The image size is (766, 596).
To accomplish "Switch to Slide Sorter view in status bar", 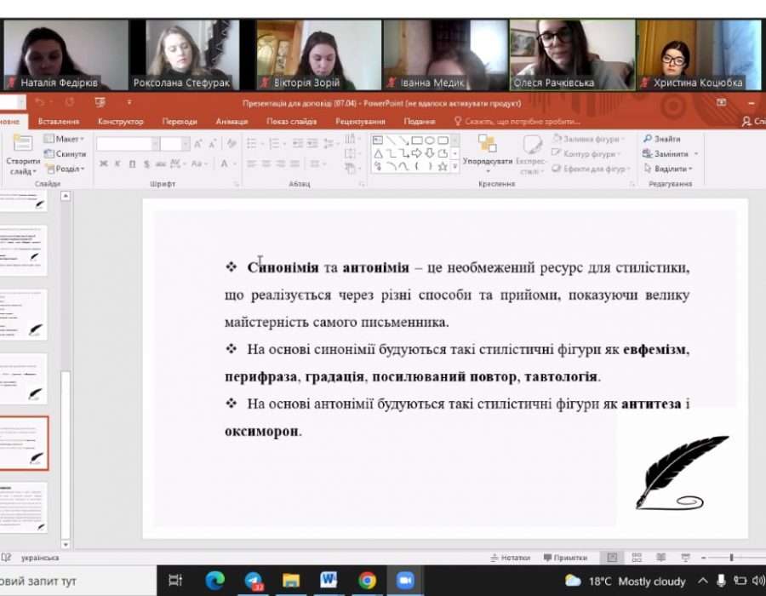I will (636, 558).
